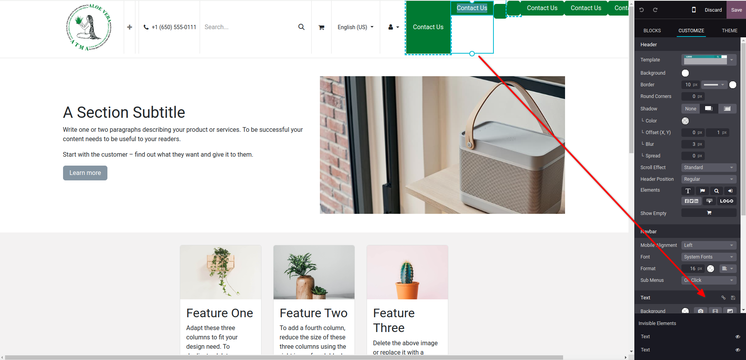Screen dimensions: 746x360
Task: Click the Aloe Vera Atma logo
Action: pyautogui.click(x=89, y=27)
